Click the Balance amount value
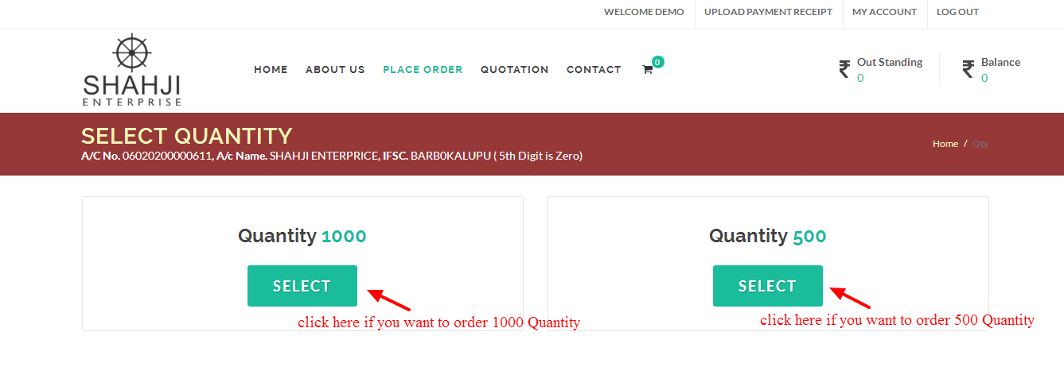 click(984, 78)
